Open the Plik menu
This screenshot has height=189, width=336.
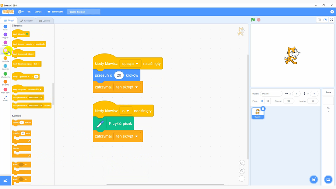29,12
